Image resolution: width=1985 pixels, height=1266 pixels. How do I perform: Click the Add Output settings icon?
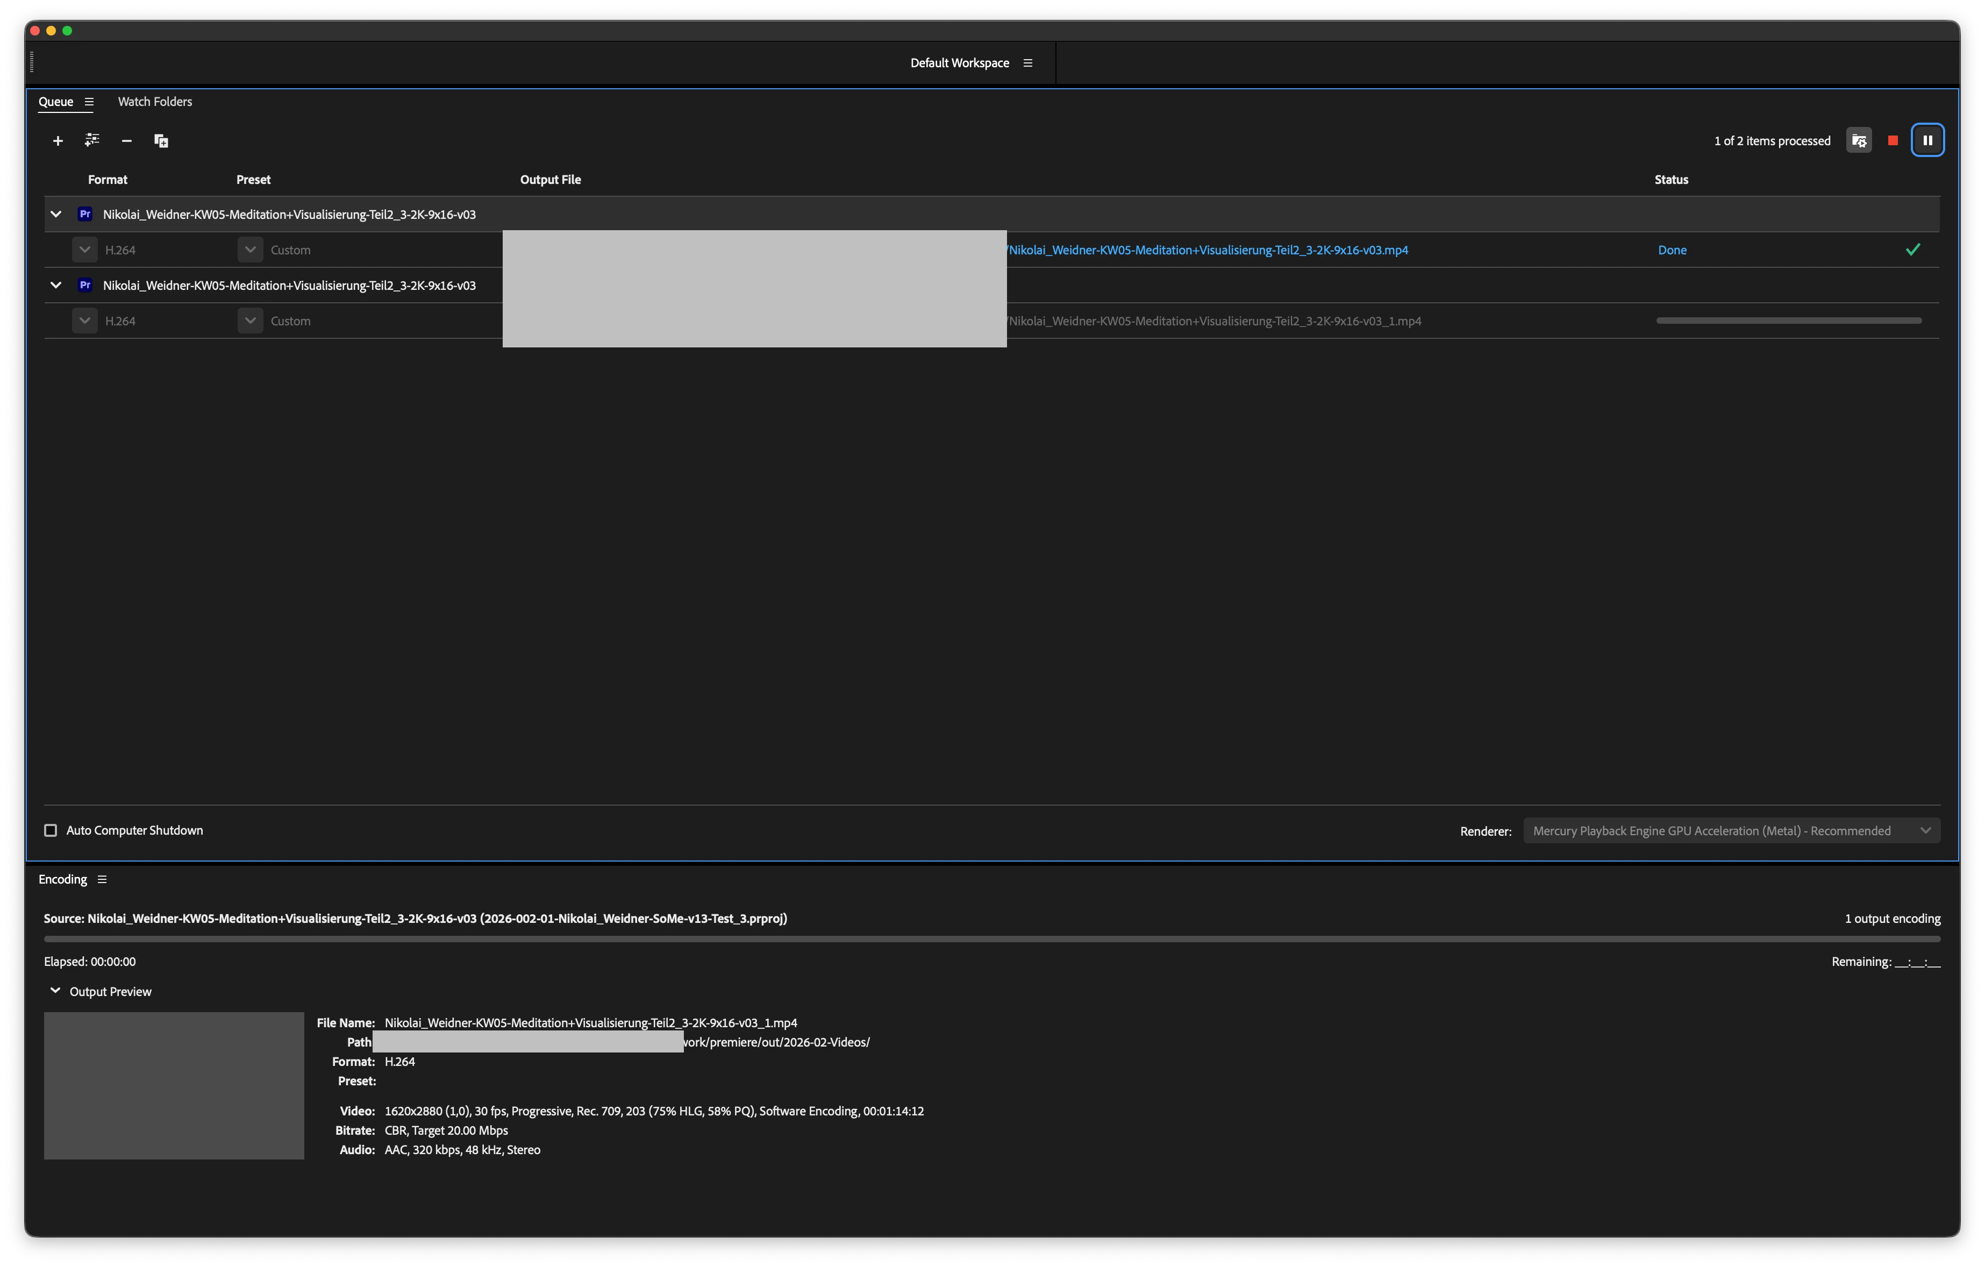coord(91,140)
